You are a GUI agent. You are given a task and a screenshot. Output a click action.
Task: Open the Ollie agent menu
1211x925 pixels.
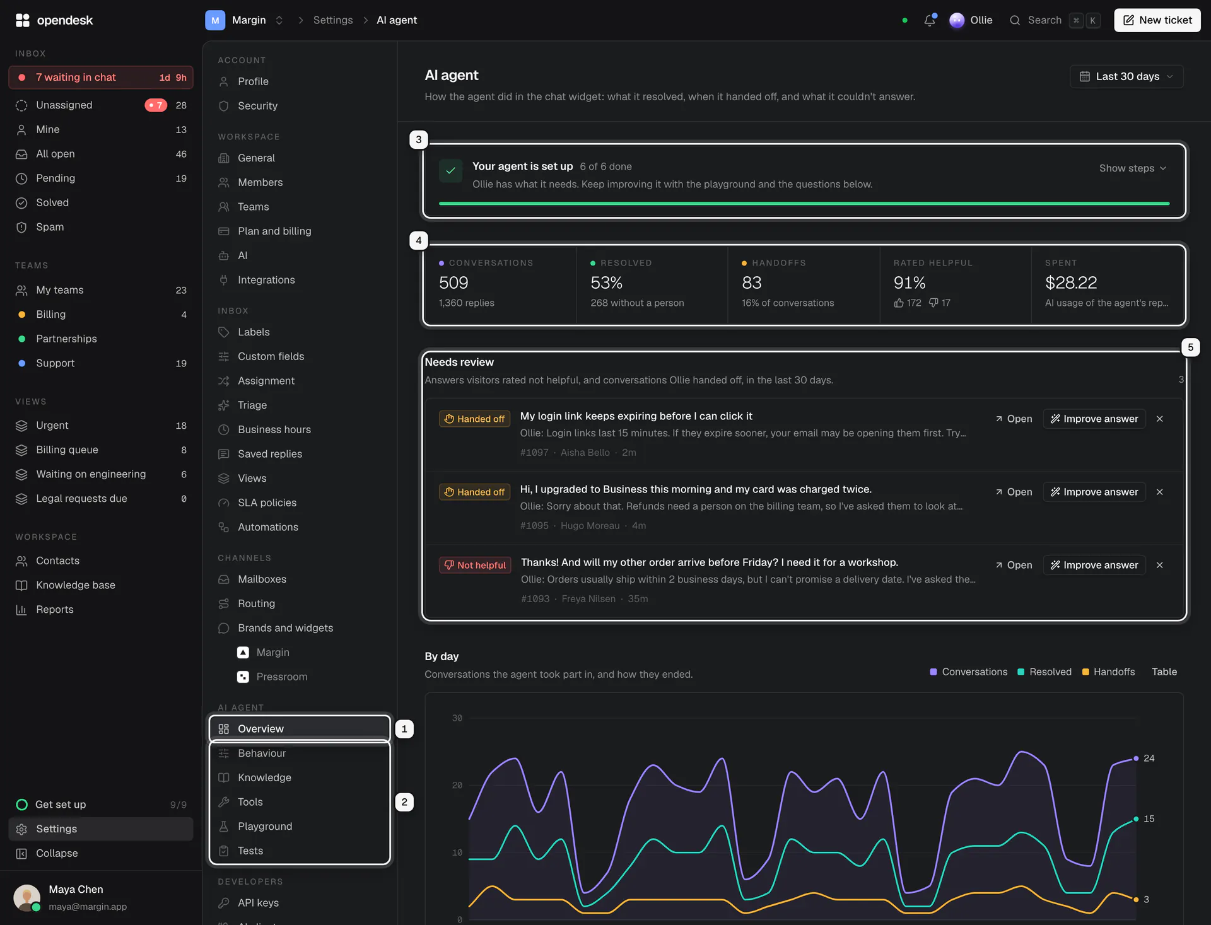pyautogui.click(x=971, y=20)
